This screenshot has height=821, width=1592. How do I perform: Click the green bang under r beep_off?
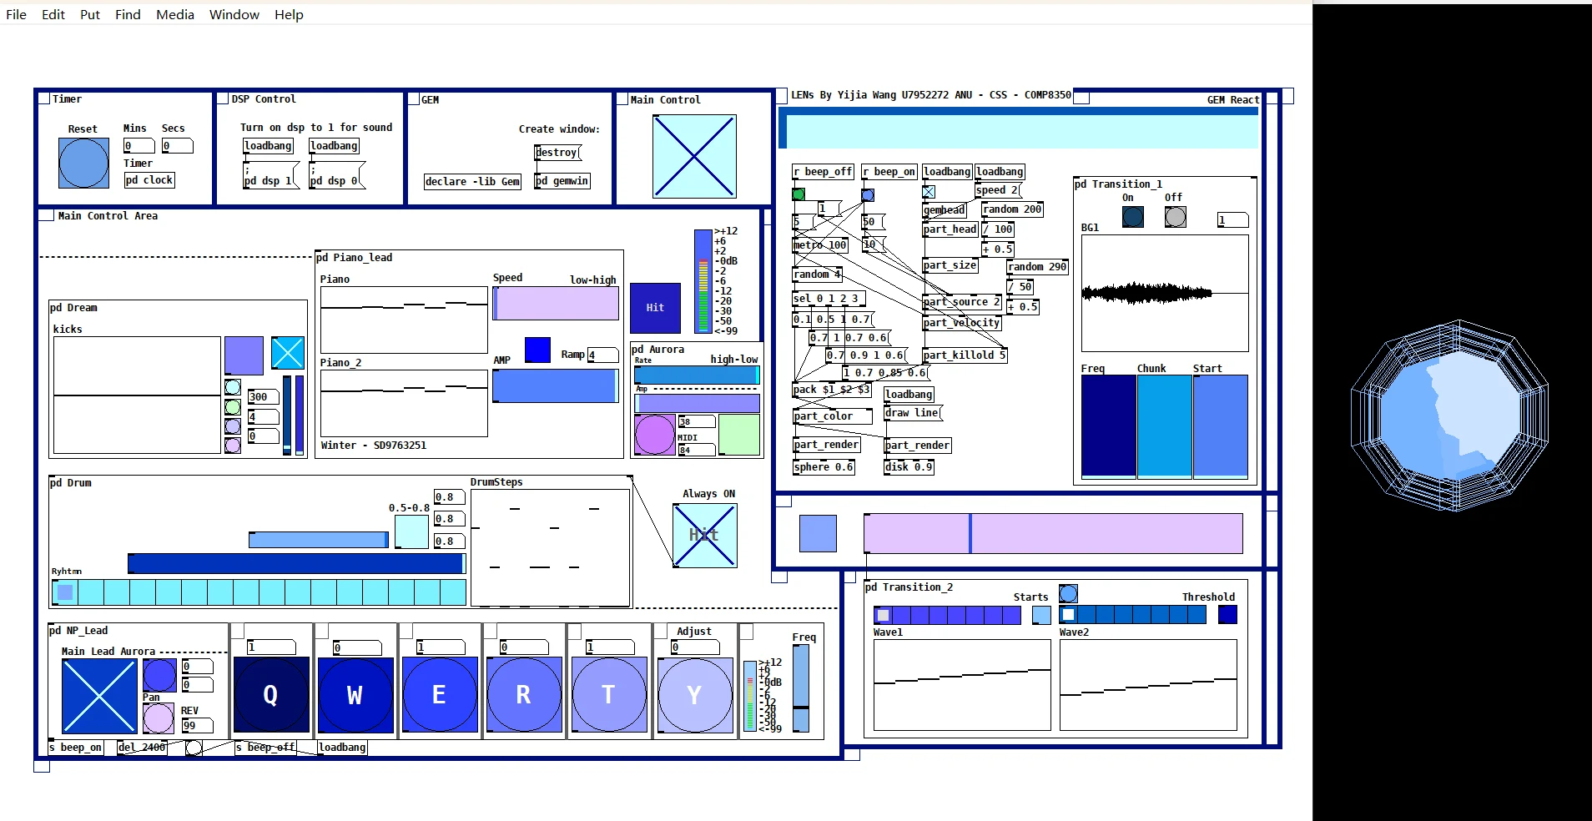coord(799,194)
